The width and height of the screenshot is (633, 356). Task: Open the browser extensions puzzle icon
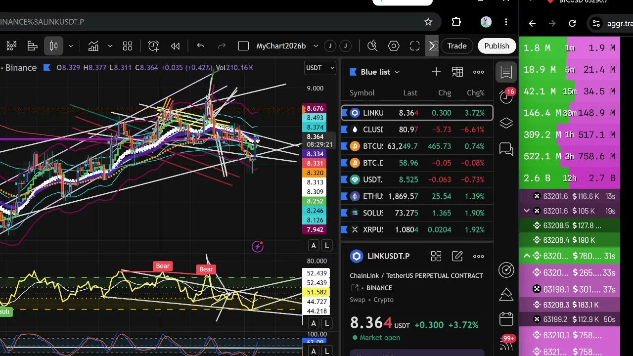click(456, 22)
